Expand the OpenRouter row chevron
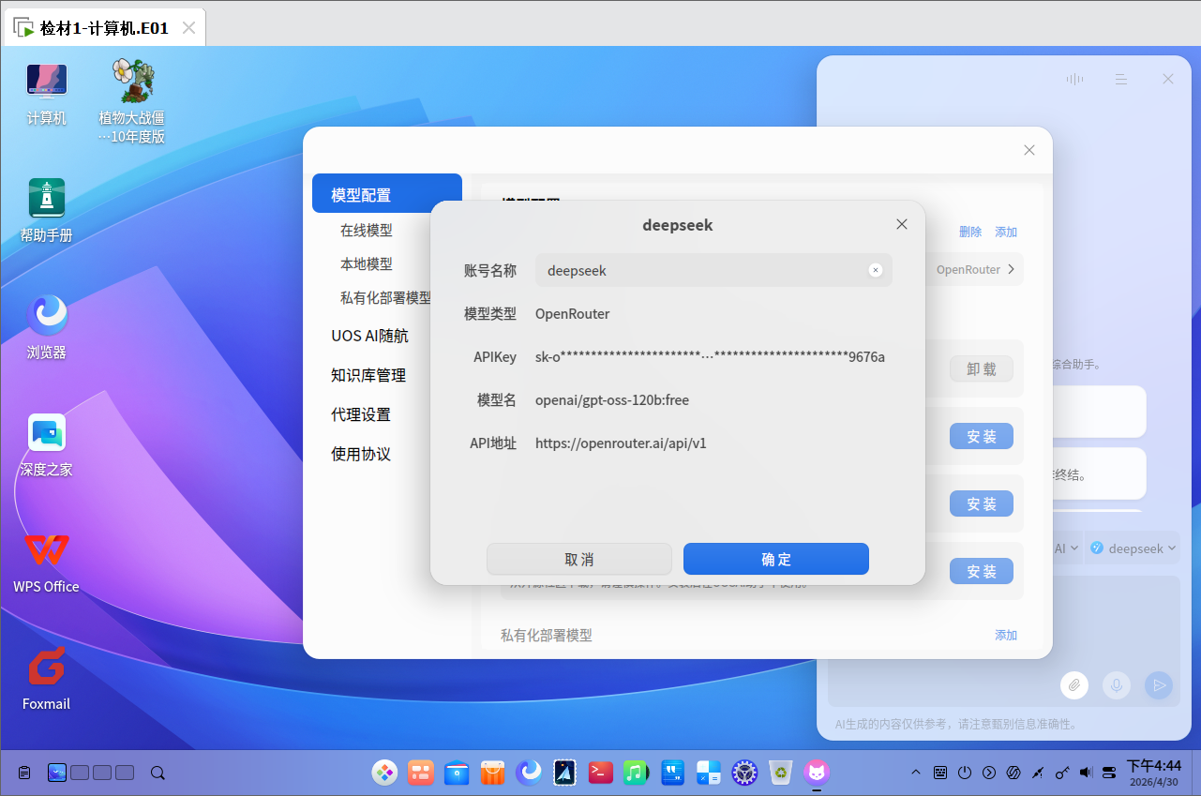 coord(1011,269)
